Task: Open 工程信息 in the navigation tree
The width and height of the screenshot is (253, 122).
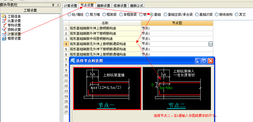Action: [14, 16]
